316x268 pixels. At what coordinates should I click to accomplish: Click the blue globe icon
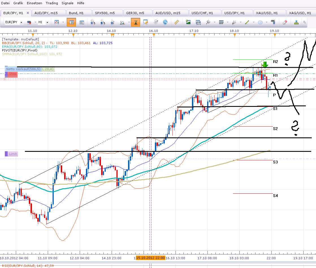coord(165,22)
